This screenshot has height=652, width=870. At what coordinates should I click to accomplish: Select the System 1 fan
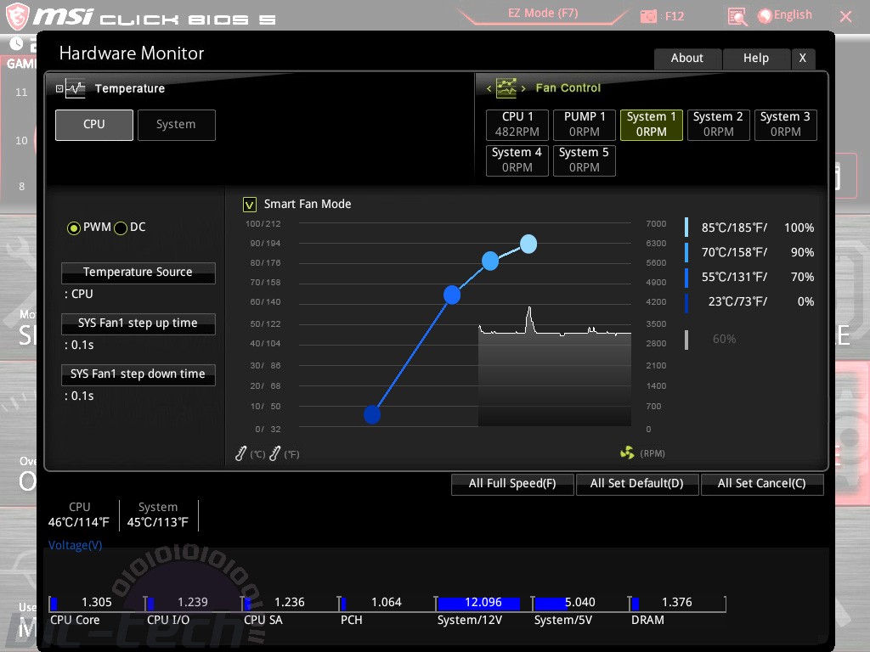coord(652,125)
